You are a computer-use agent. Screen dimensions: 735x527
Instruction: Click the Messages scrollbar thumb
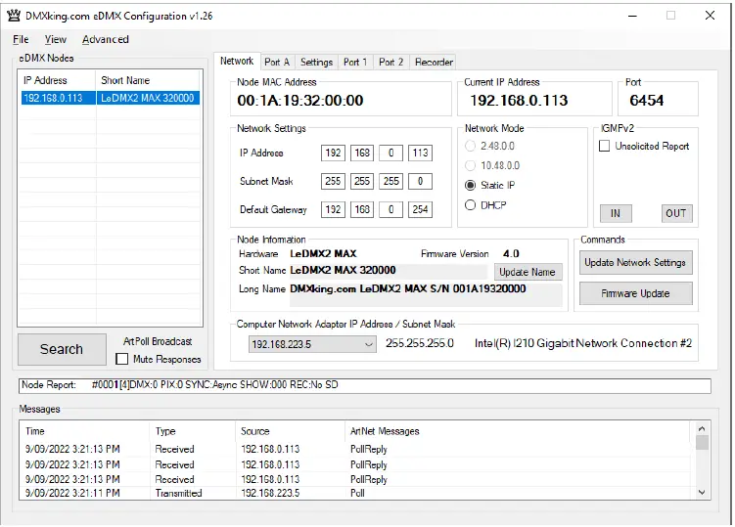(702, 443)
